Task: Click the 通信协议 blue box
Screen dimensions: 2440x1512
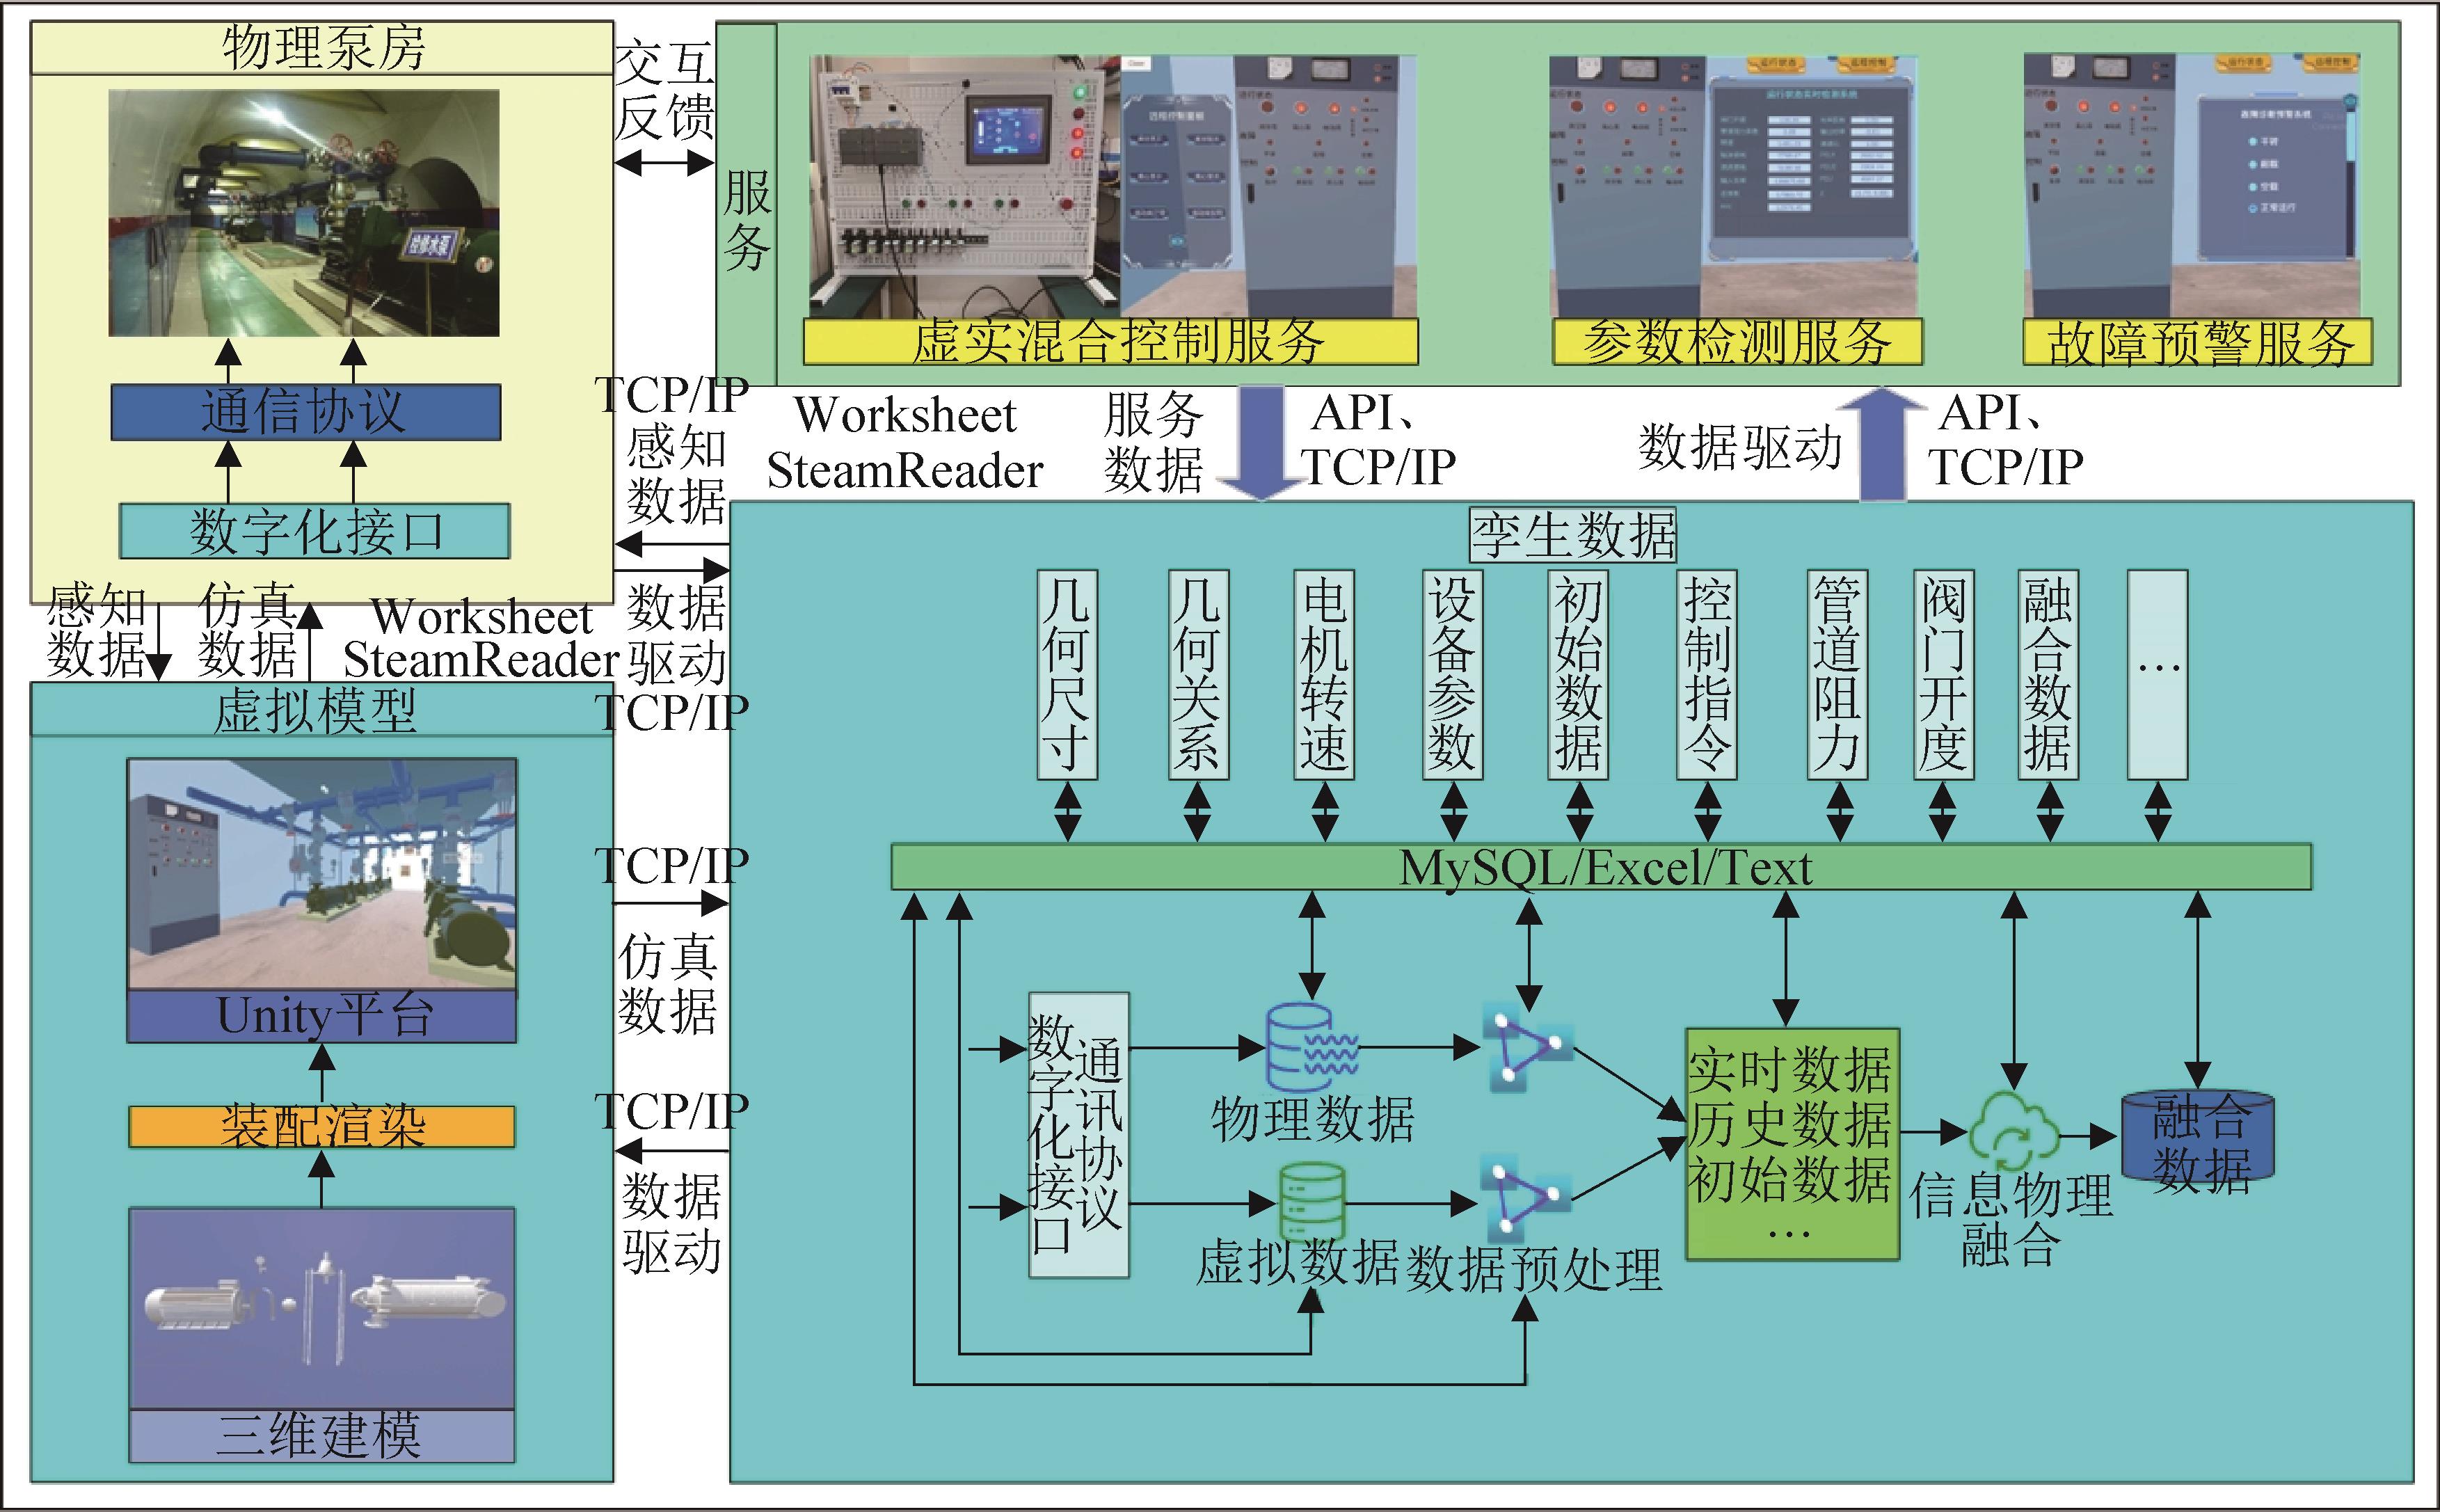Action: (x=305, y=411)
